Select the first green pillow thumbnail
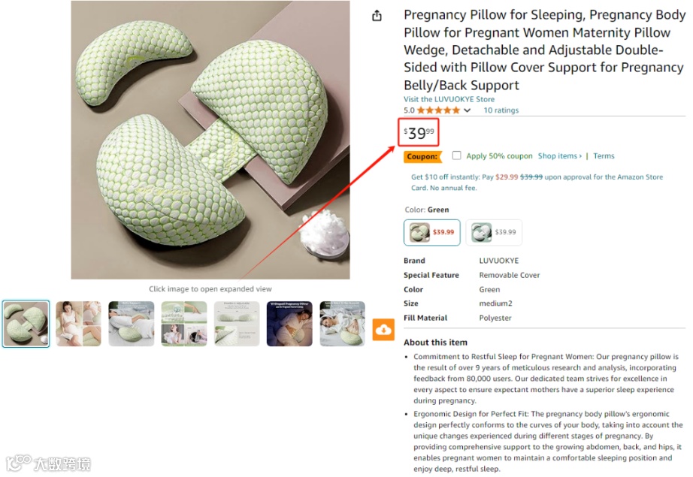This screenshot has height=477, width=693. point(26,324)
